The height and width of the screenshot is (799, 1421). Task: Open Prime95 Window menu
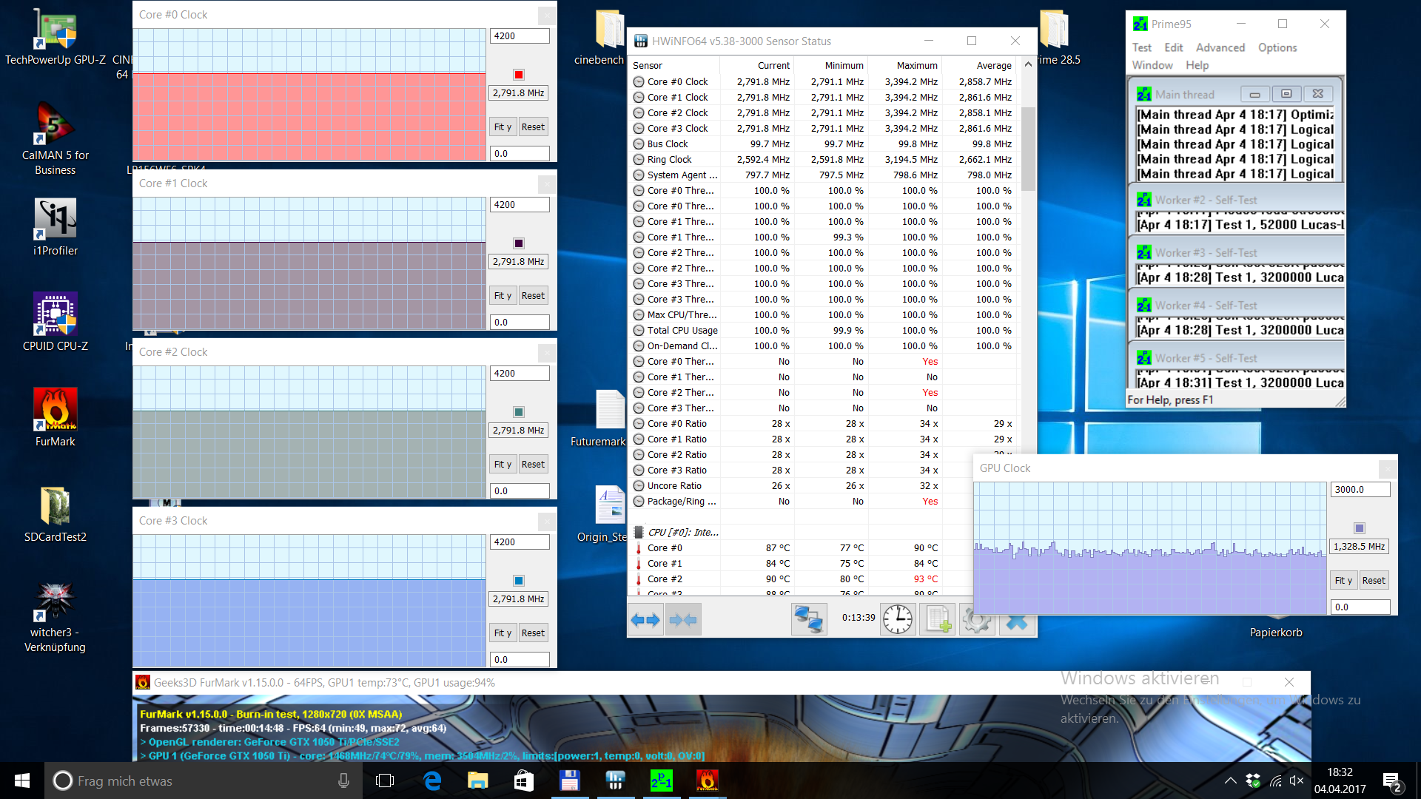[x=1152, y=65]
